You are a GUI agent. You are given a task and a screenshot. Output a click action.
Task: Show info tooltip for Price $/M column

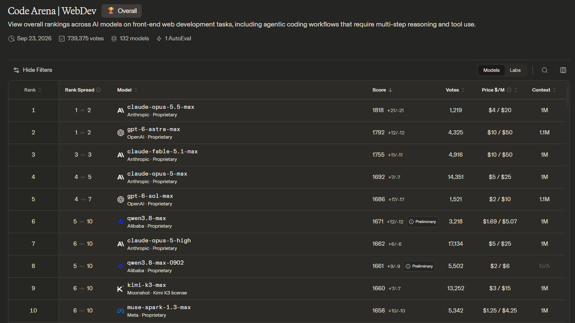[x=509, y=90]
